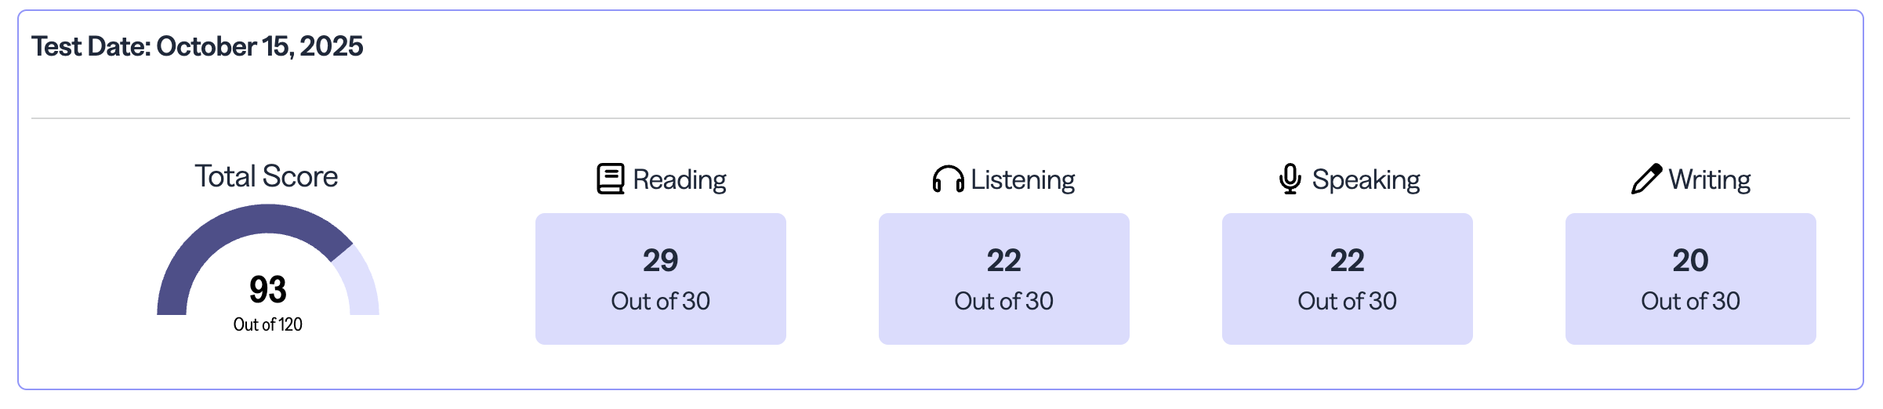Click the "Out of 120" text
The height and width of the screenshot is (409, 1883).
pos(268,324)
